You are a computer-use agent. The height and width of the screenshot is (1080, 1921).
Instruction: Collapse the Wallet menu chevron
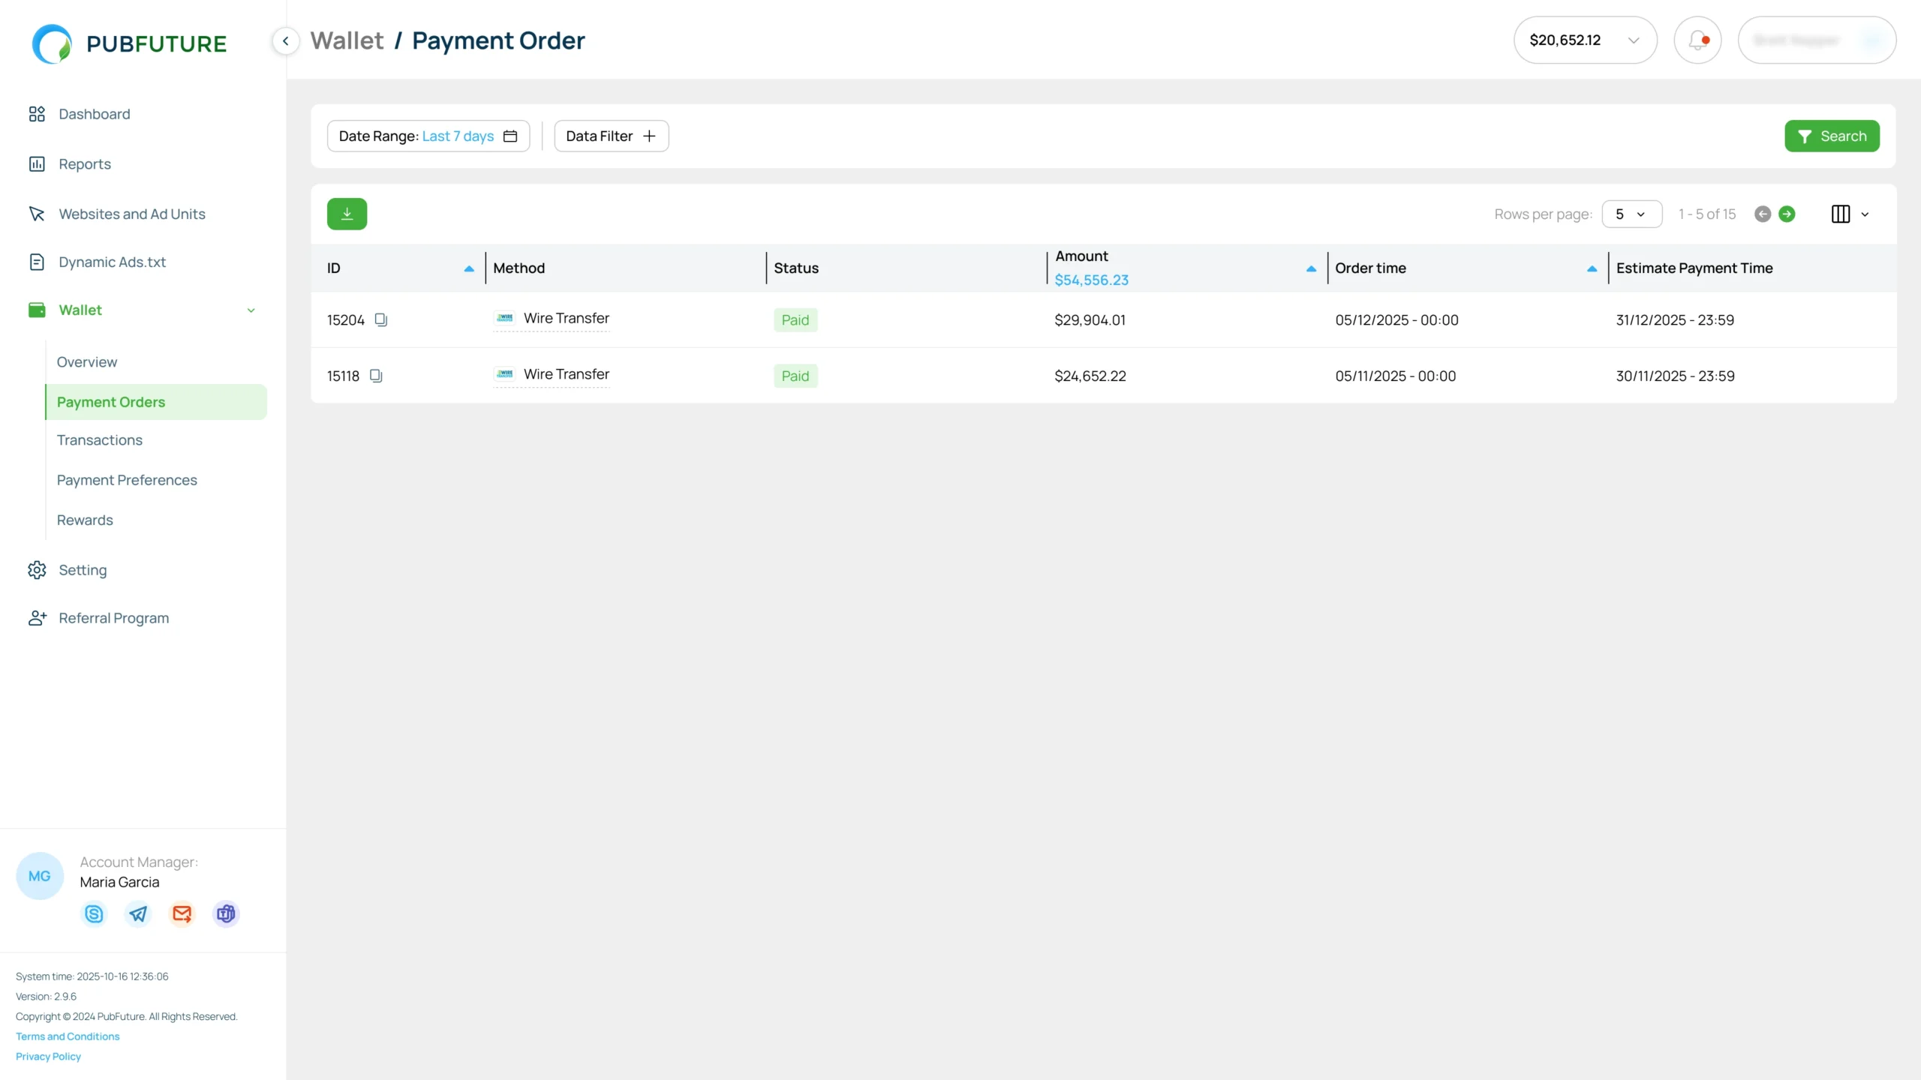point(251,310)
